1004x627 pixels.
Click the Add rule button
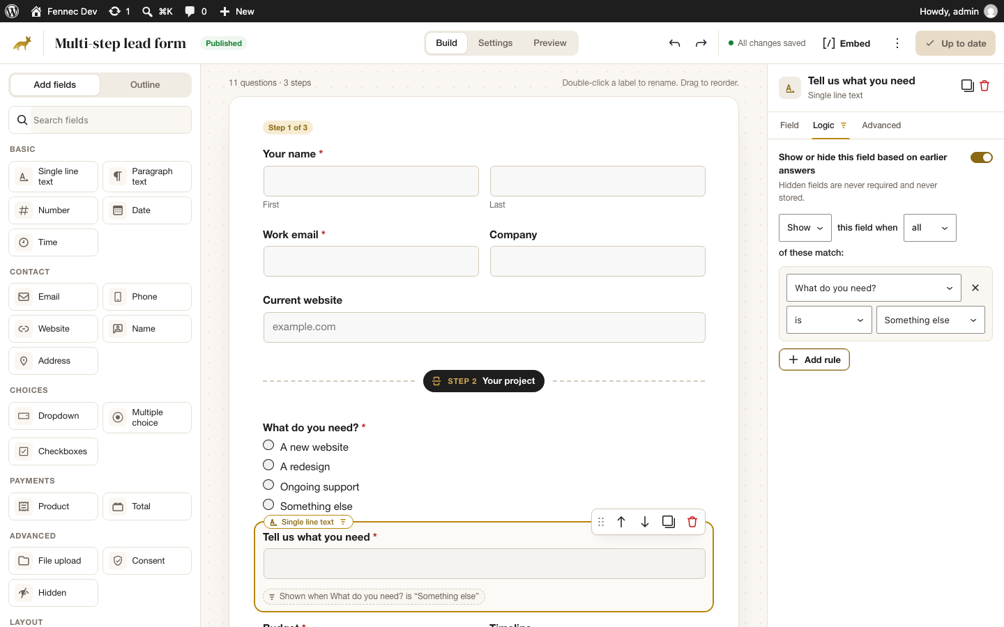(814, 359)
